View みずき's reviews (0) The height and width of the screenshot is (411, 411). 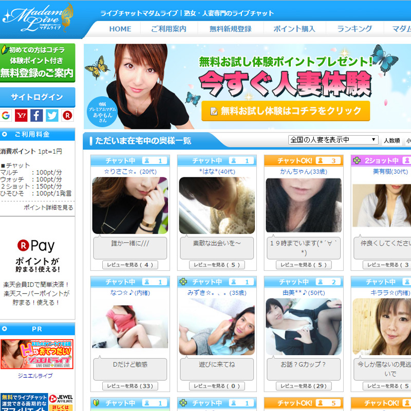[217, 386]
